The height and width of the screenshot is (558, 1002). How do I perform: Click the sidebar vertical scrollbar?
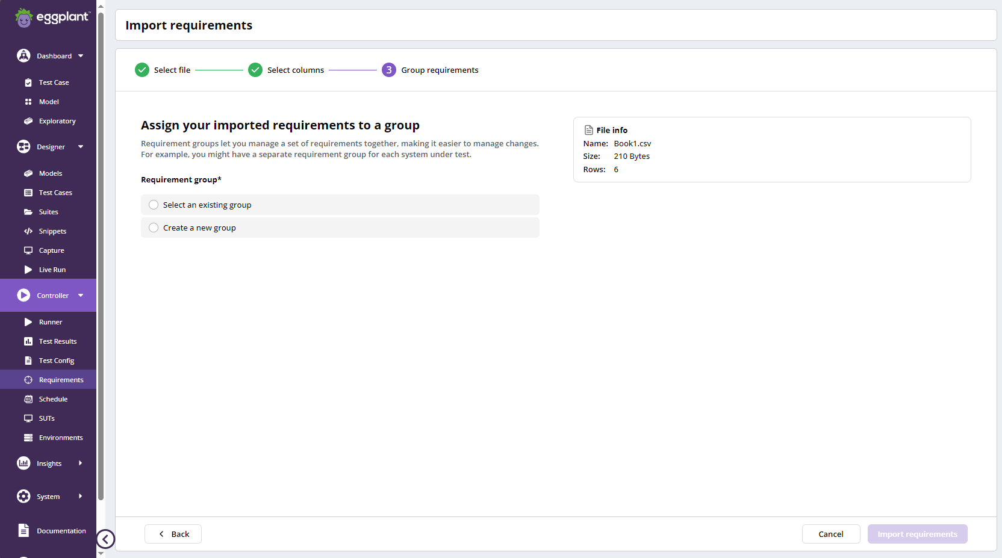click(101, 256)
